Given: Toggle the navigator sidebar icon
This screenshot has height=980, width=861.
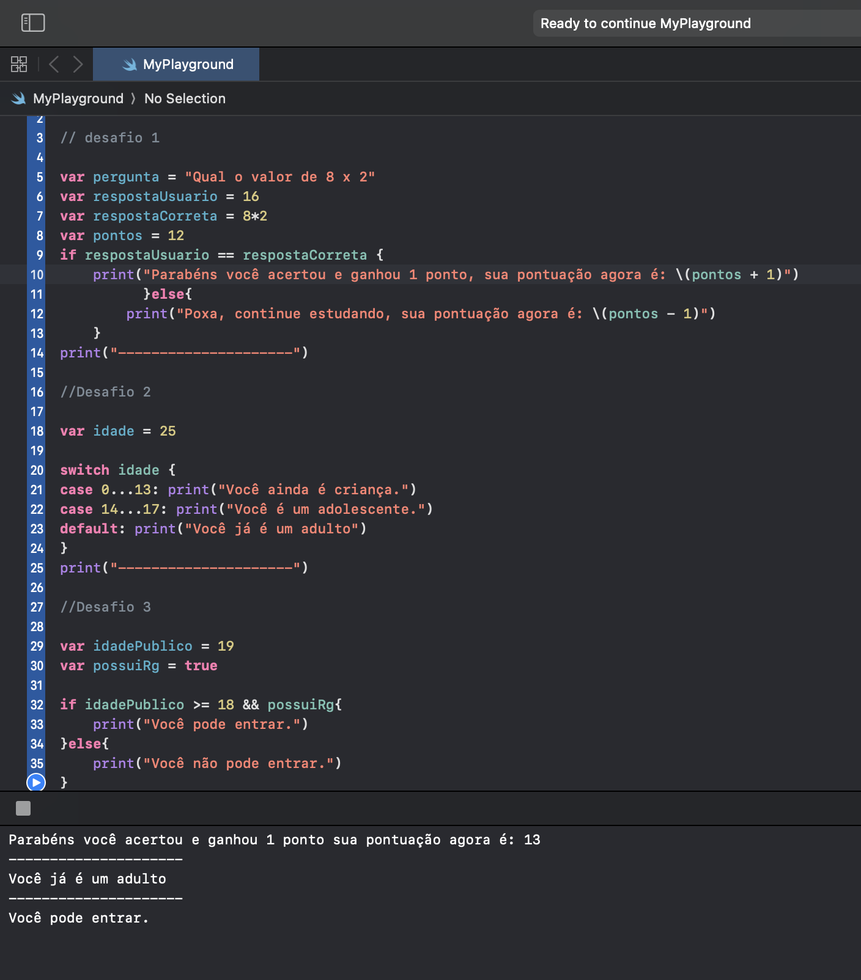Looking at the screenshot, I should click(x=33, y=23).
